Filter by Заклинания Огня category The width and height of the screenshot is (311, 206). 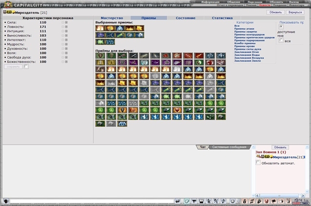click(246, 52)
